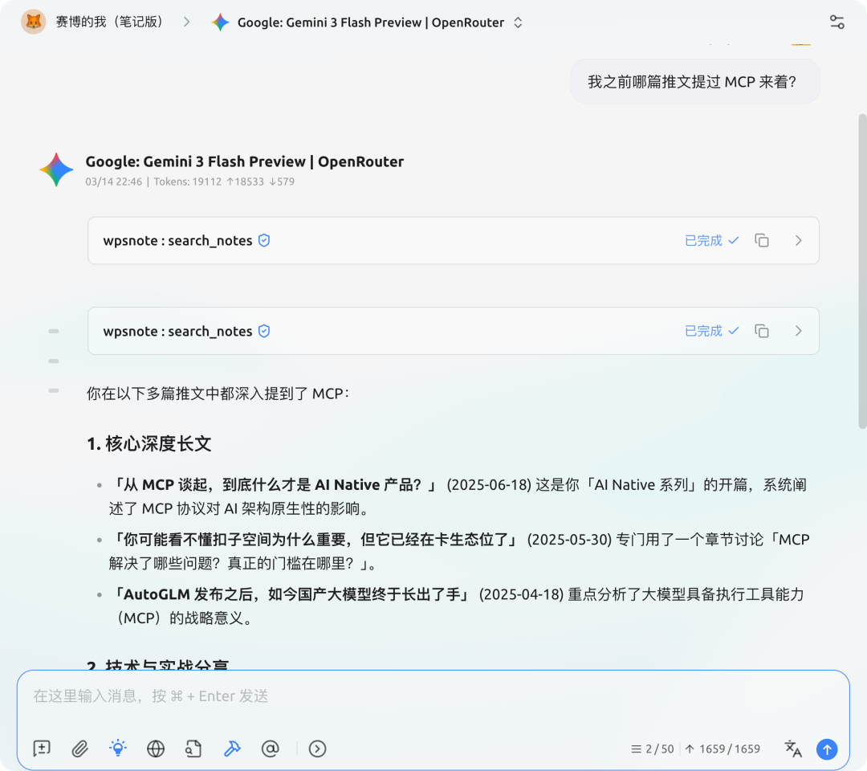The image size is (867, 771).
Task: Select the quick file command icon
Action: [x=193, y=749]
